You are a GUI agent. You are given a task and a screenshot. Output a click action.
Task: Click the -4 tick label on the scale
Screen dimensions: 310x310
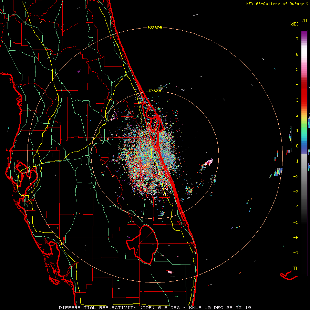[296, 207]
